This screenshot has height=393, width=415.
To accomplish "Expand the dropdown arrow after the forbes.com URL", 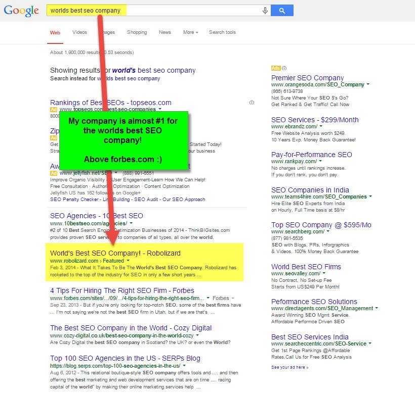I will (208, 298).
